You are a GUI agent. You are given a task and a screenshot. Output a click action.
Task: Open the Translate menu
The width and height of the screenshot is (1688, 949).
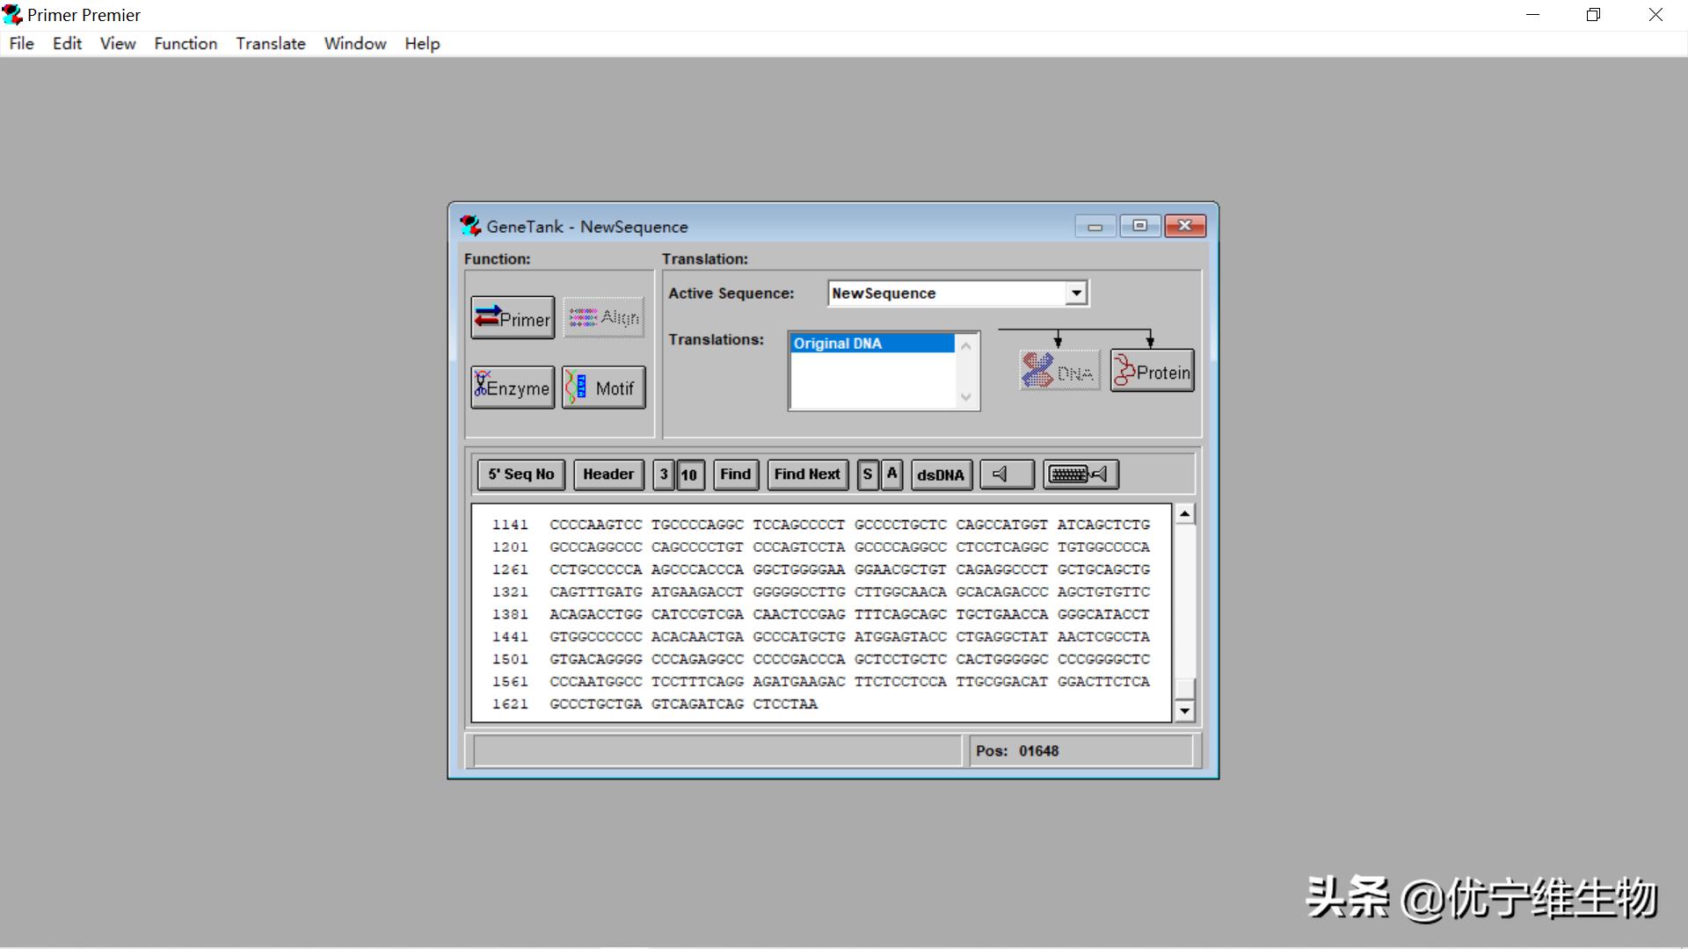tap(270, 43)
